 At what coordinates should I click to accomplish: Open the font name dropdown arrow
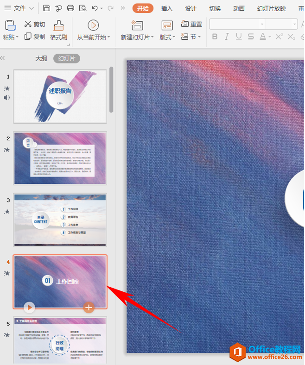[262, 24]
